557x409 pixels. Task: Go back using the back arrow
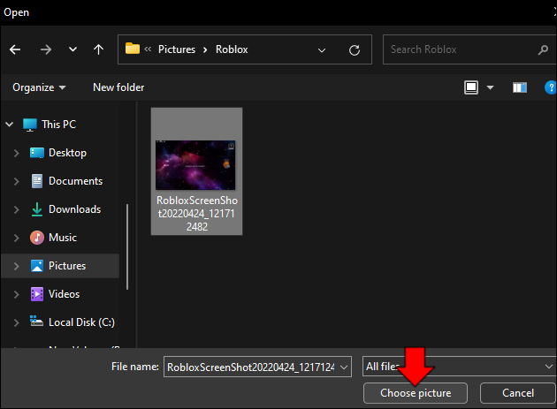click(15, 49)
